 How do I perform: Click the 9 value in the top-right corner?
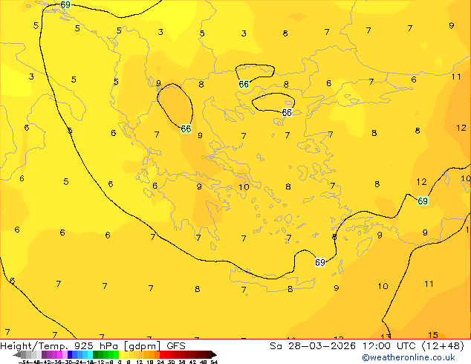(451, 25)
